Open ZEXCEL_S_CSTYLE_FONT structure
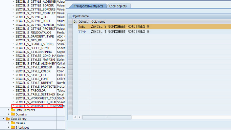The width and height of the screenshot is (231, 130). (x=33, y=21)
